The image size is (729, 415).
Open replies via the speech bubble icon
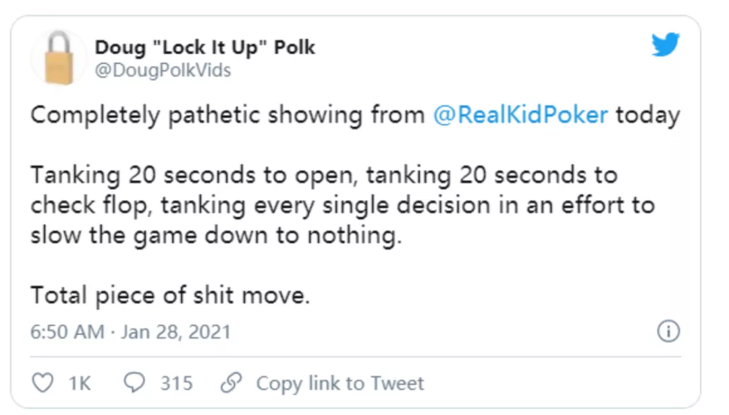[134, 383]
